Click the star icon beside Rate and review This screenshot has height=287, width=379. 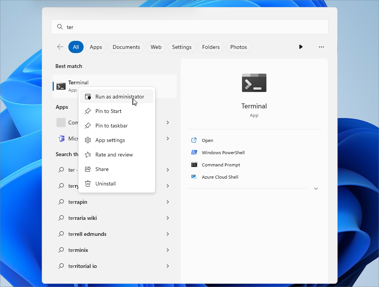click(x=88, y=155)
